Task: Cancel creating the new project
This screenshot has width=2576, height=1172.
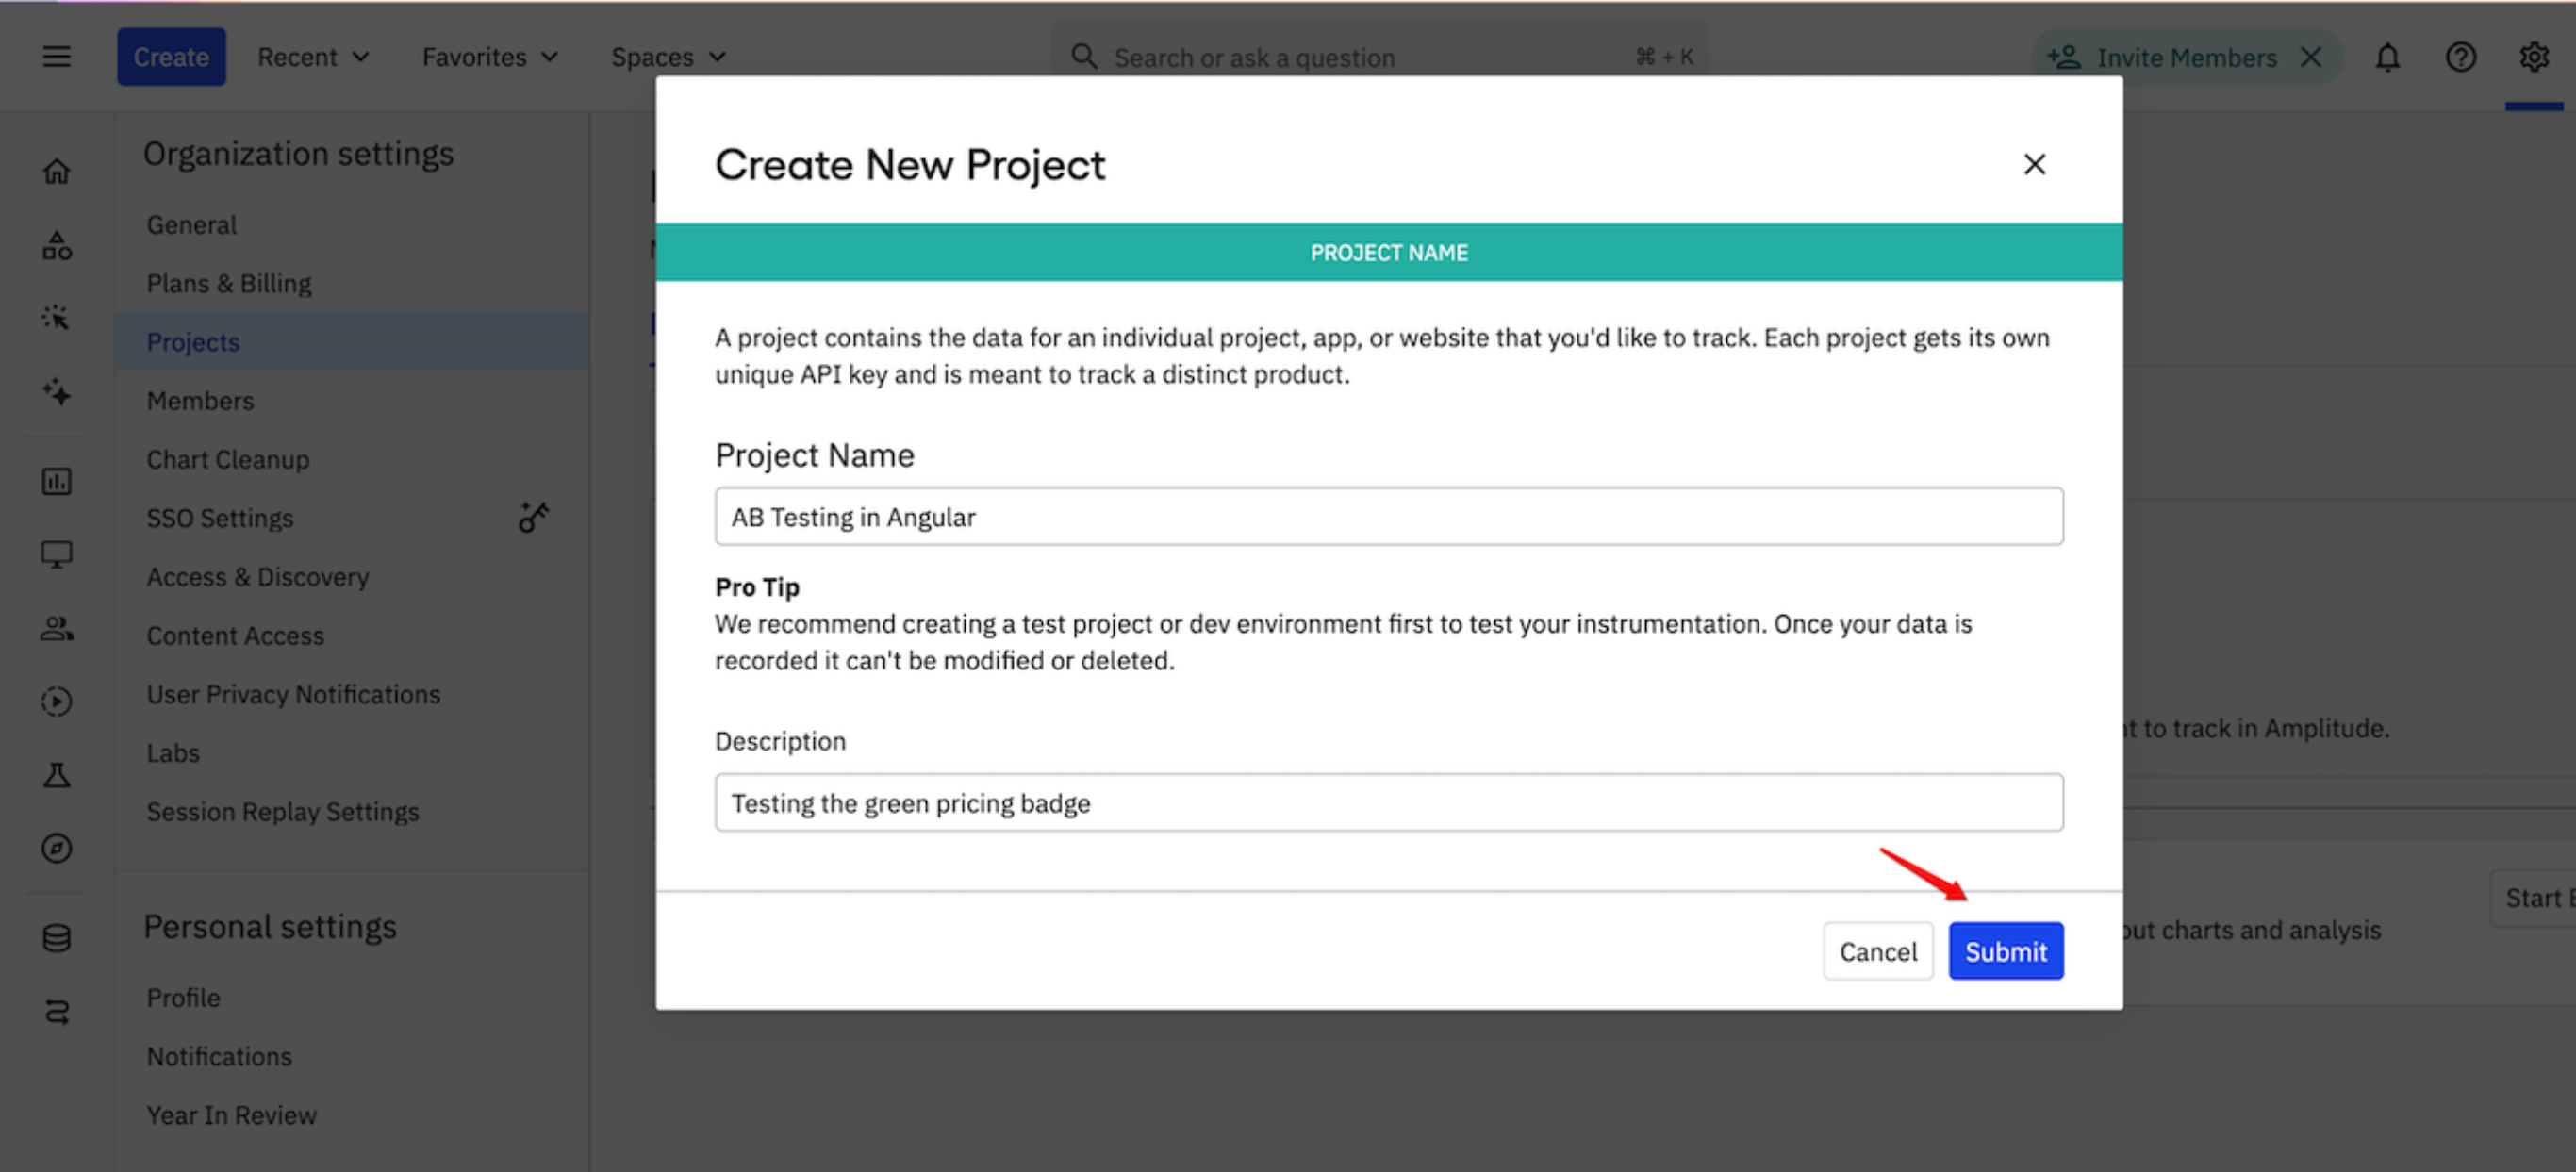Action: click(x=1878, y=951)
